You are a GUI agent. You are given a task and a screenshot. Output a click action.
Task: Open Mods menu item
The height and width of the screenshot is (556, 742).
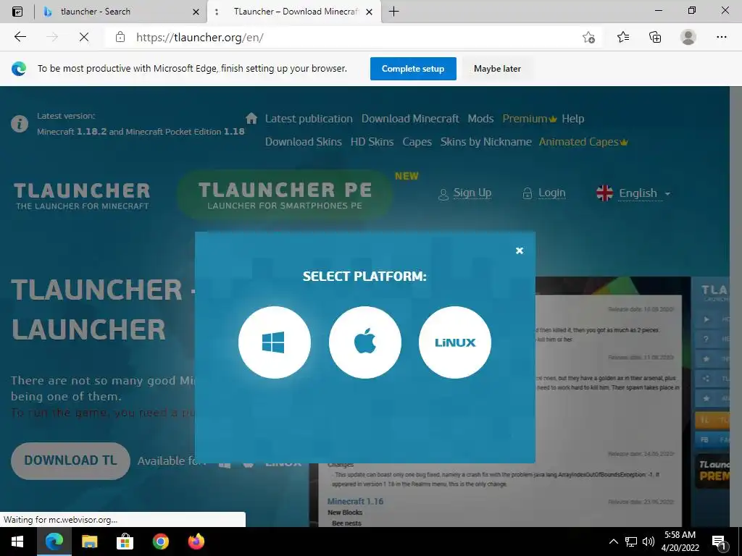click(x=481, y=119)
